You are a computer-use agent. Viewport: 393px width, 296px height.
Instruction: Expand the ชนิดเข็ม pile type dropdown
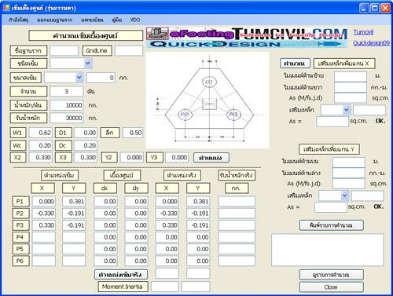(88, 63)
